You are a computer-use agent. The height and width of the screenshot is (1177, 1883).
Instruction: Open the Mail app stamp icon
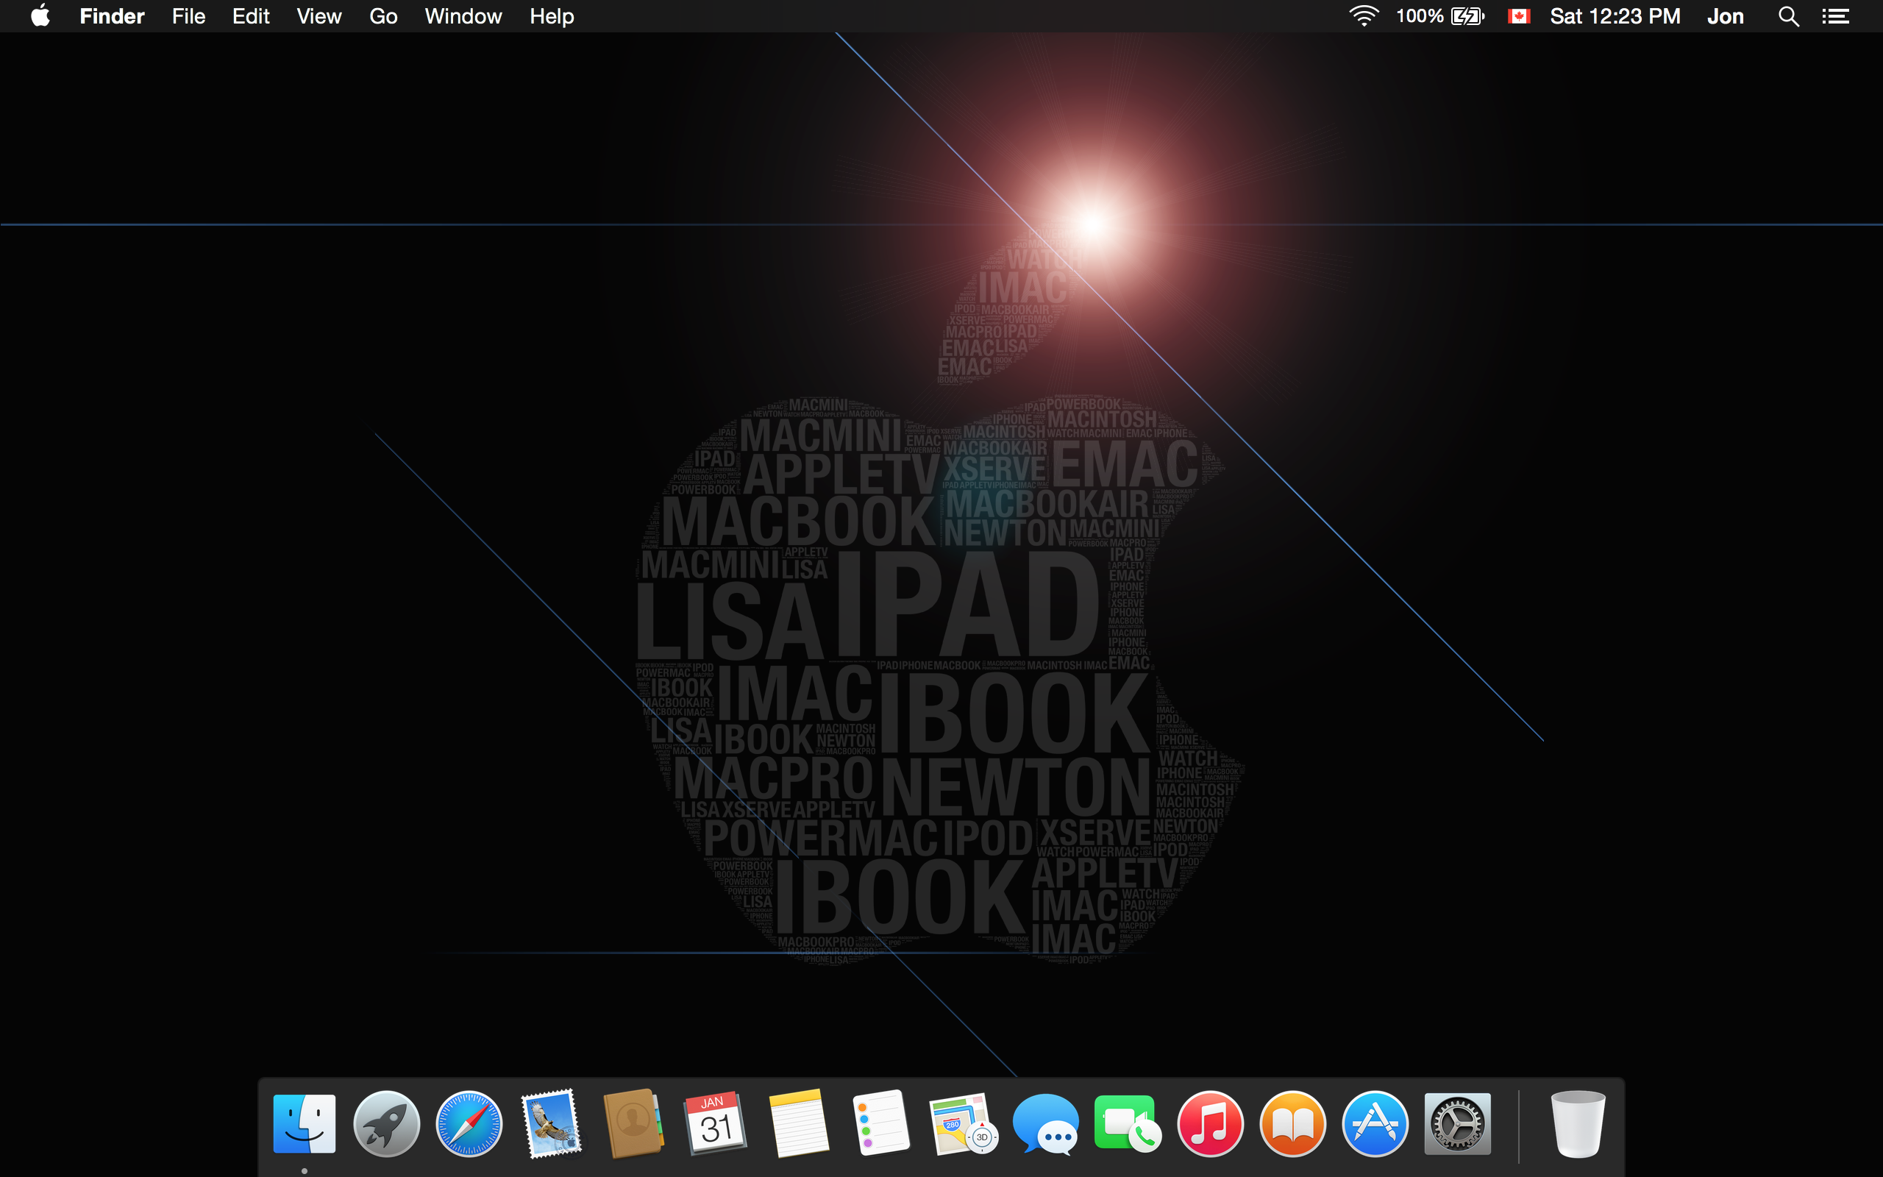[551, 1124]
